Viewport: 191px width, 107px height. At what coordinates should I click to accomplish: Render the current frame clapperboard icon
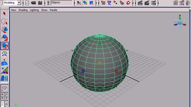click(x=140, y=3)
